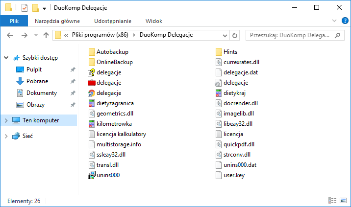Screen dimensions: 351x207
Task: Open the recent locations dropdown arrow
Action: (x=36, y=35)
